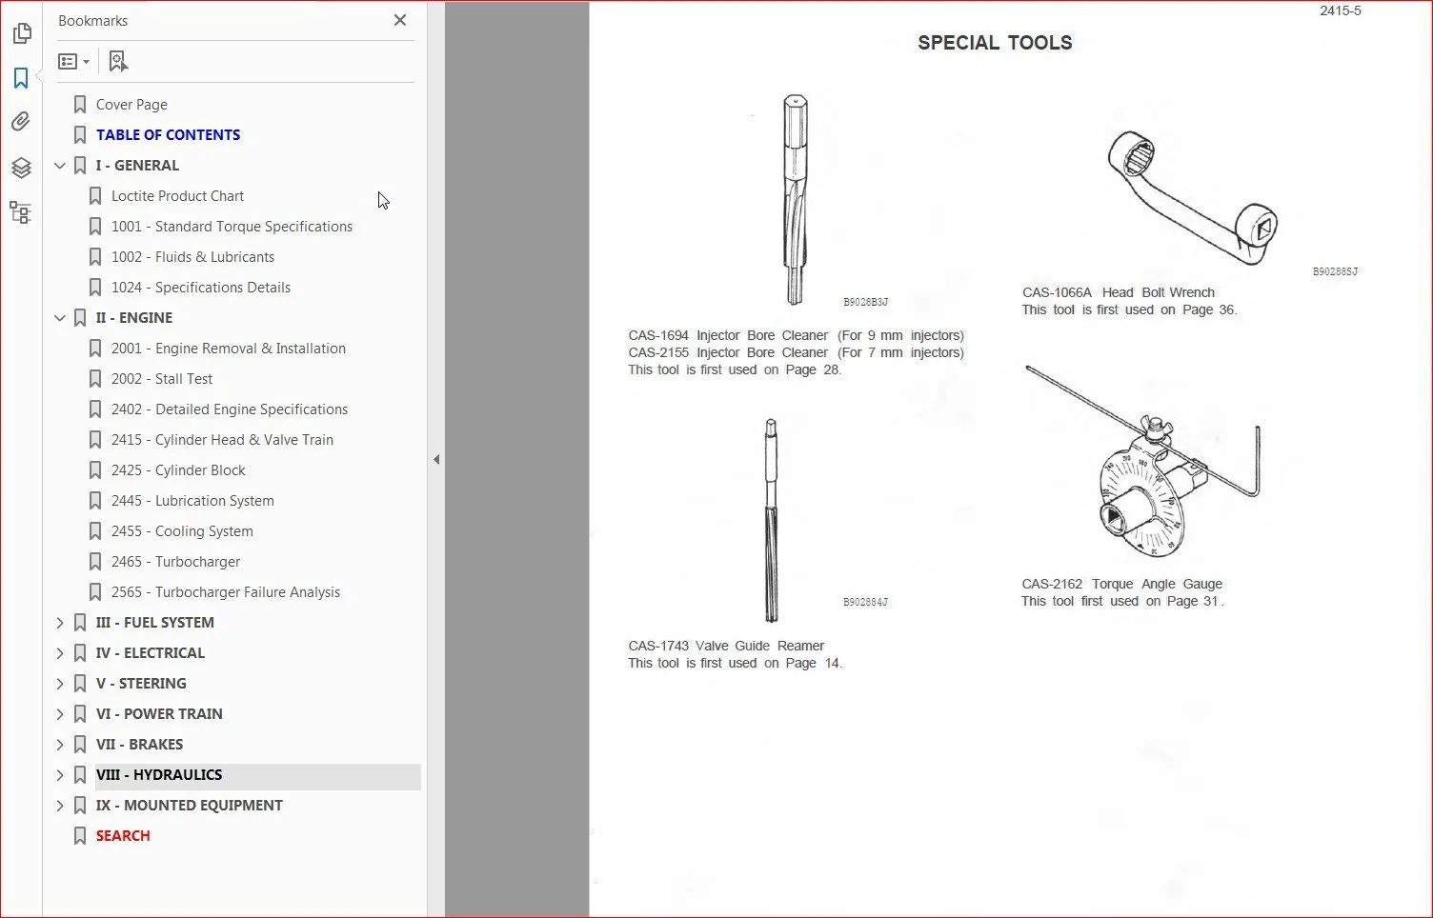Click the CAS-2162 Torque Angle Gauge caption
Image resolution: width=1433 pixels, height=918 pixels.
click(1122, 584)
